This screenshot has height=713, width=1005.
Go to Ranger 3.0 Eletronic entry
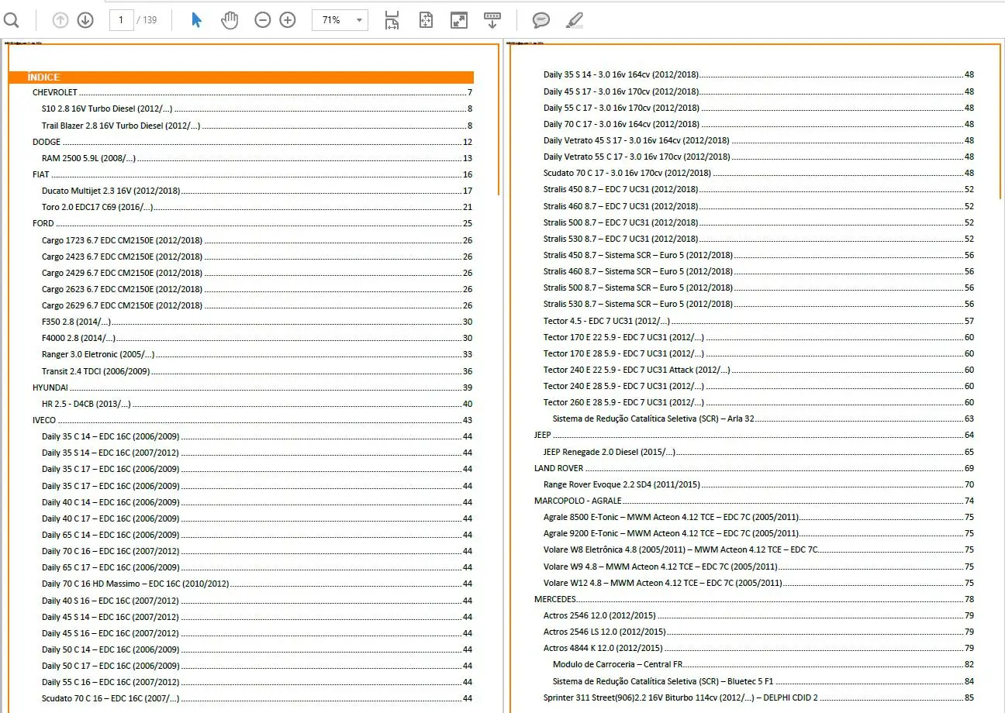pos(257,354)
